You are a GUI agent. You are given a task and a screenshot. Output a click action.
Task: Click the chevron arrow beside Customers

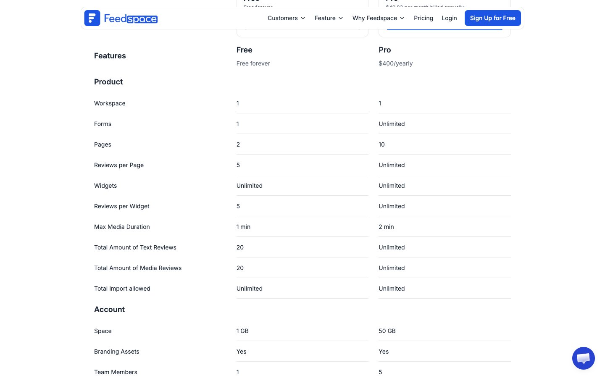click(303, 18)
